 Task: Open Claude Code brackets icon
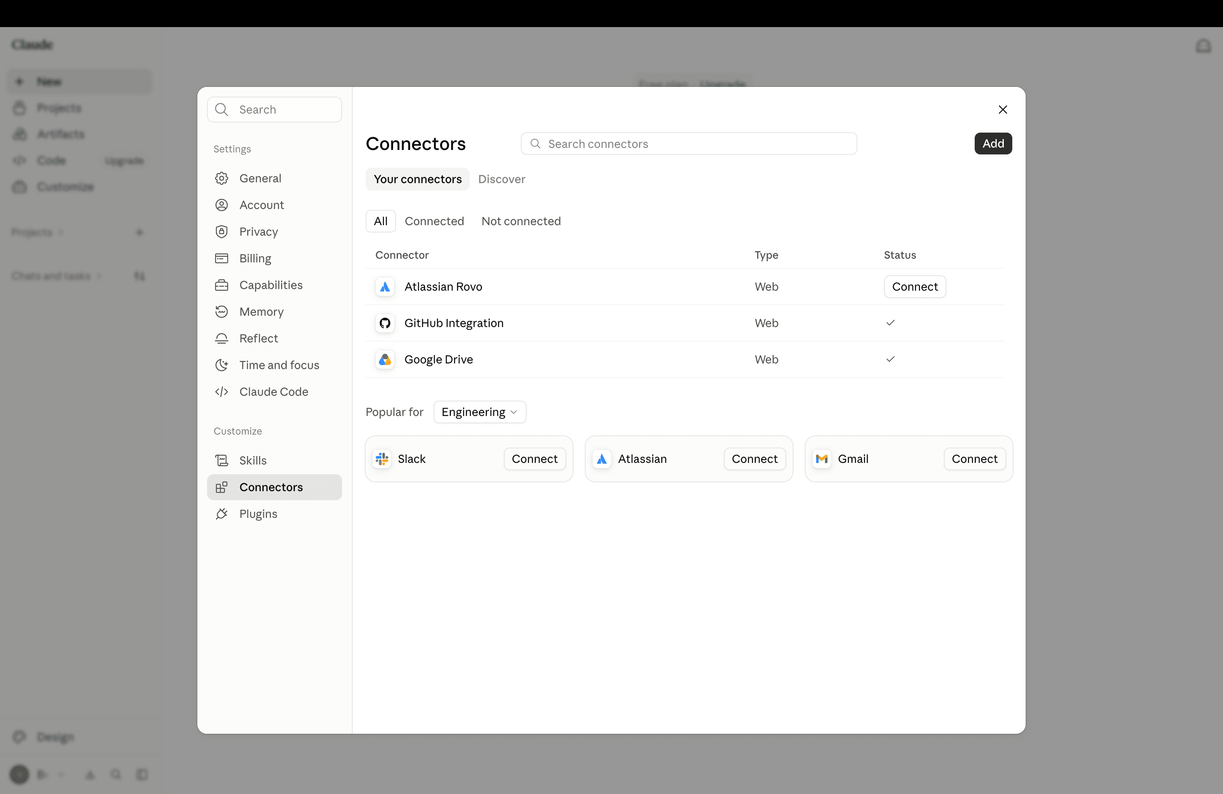[222, 392]
